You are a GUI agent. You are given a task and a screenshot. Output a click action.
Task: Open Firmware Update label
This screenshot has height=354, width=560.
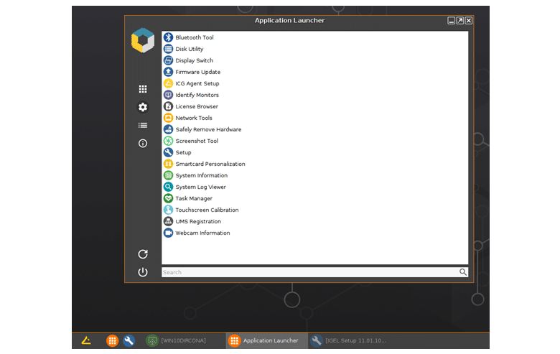click(198, 72)
